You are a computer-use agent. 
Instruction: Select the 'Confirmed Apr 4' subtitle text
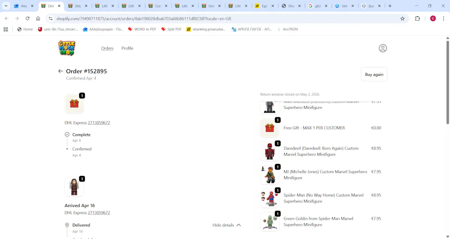[81, 78]
